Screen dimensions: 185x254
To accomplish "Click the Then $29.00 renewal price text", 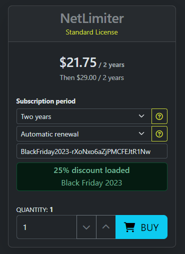I will point(92,78).
